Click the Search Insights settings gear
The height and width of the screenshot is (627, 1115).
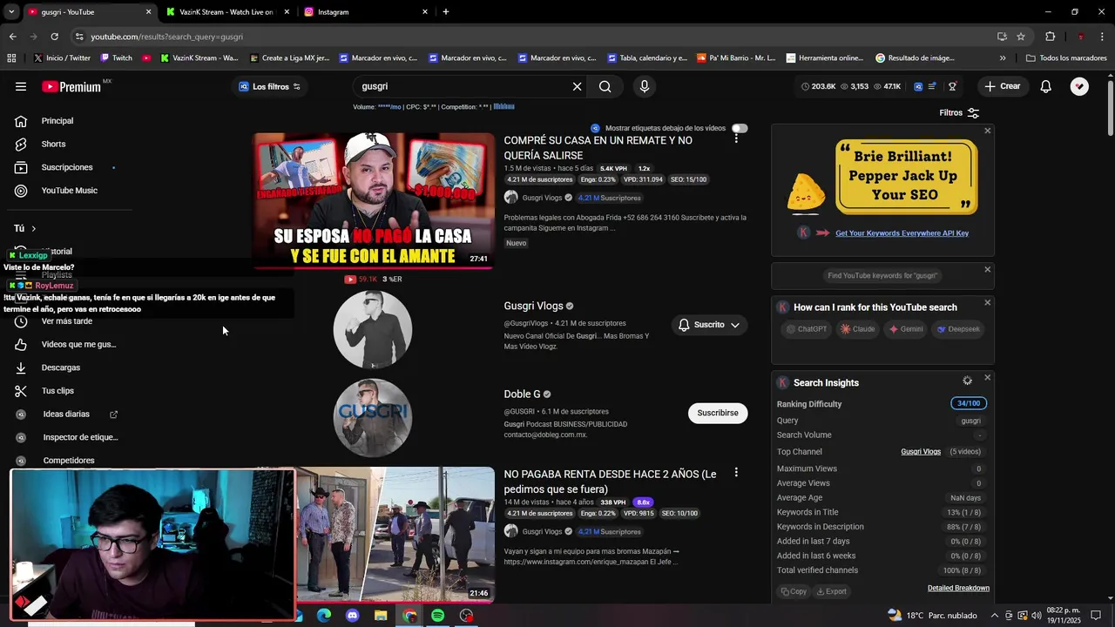(x=967, y=381)
